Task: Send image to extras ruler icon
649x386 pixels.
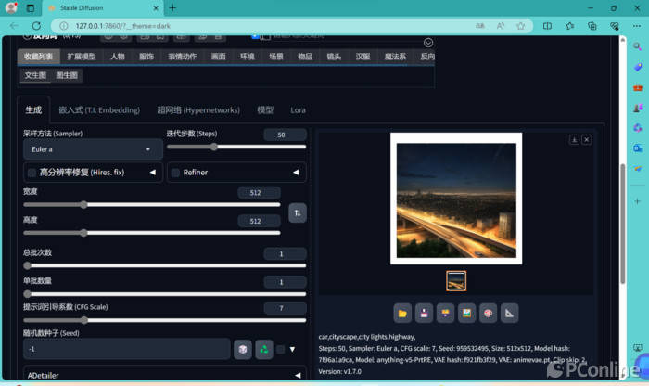Action: click(x=510, y=314)
